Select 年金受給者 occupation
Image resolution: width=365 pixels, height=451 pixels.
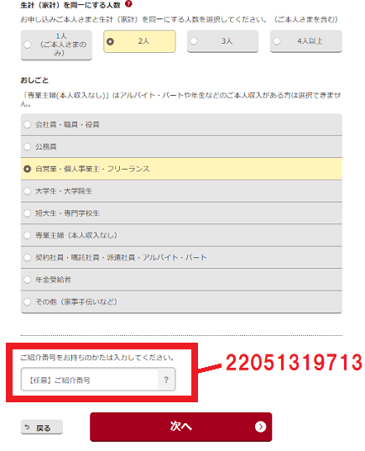pos(181,280)
